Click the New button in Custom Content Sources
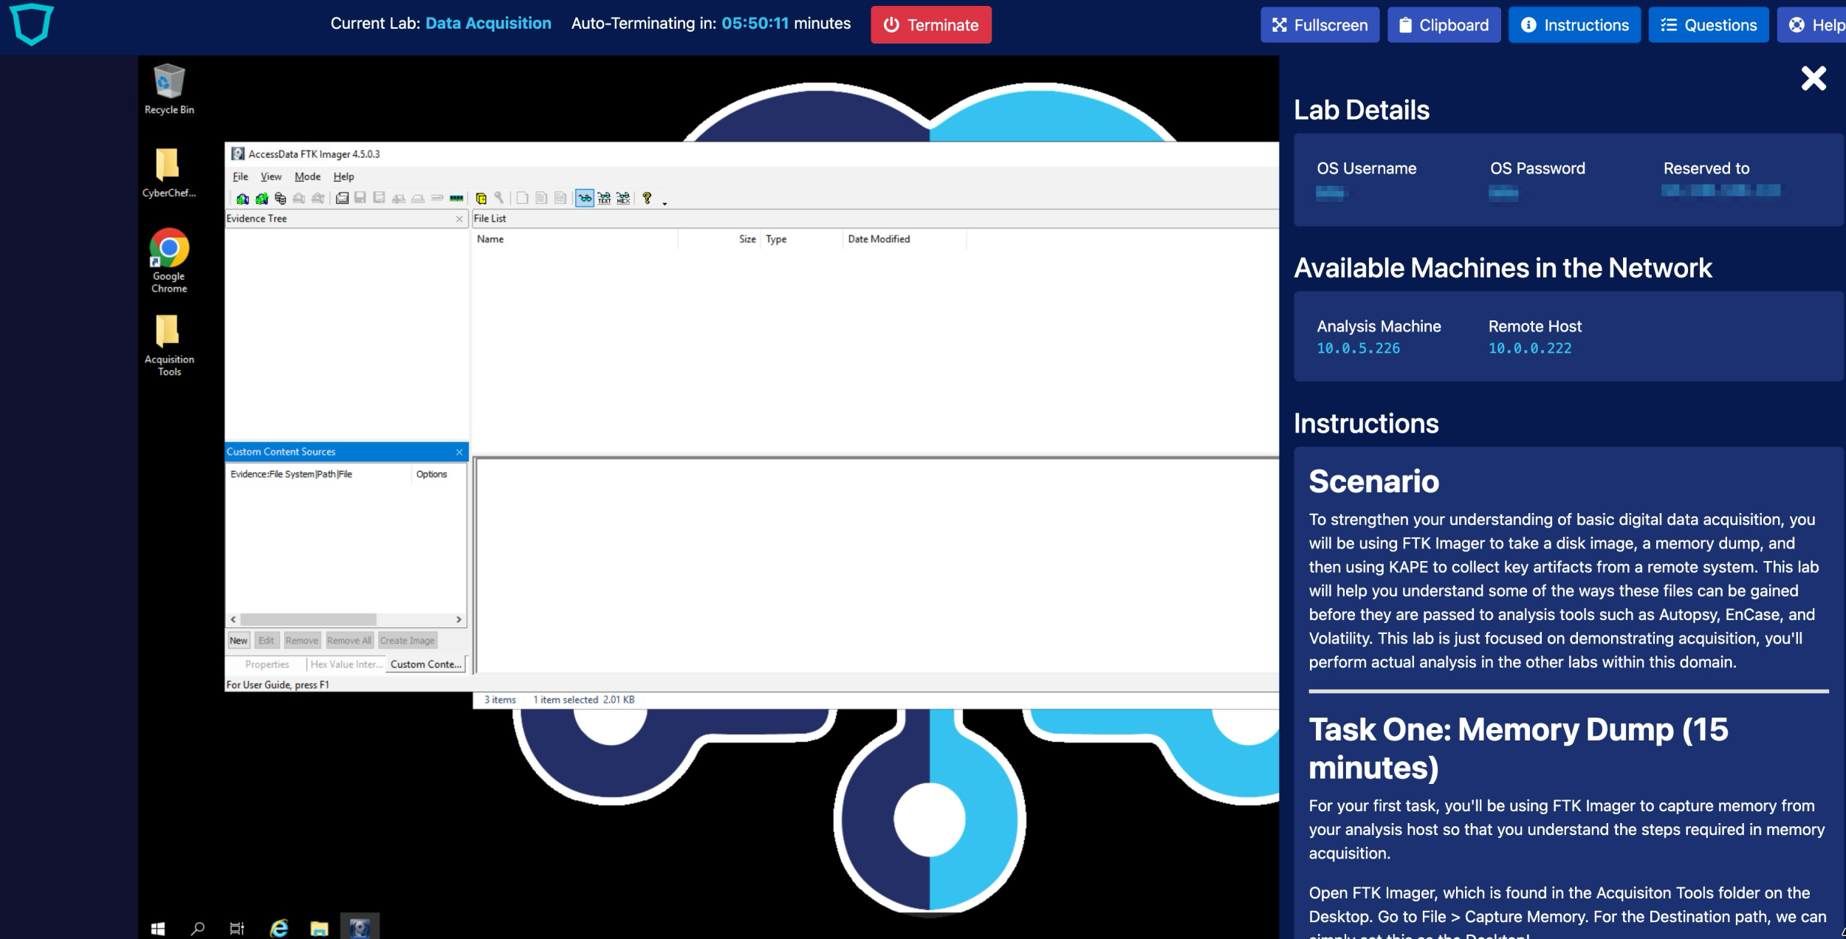Screen dimensions: 1846x939 (x=239, y=641)
